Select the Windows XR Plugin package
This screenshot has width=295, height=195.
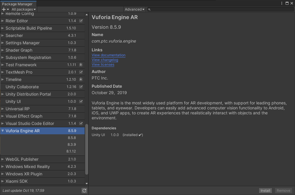click(43, 174)
